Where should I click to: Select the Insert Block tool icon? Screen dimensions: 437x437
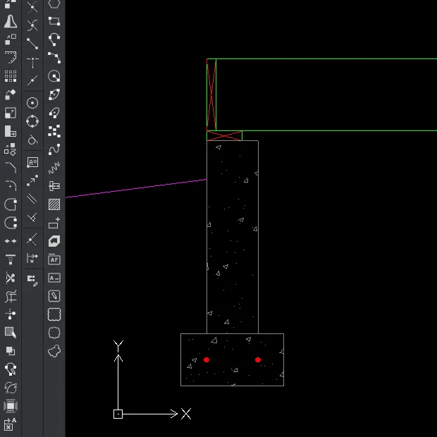pyautogui.click(x=54, y=186)
